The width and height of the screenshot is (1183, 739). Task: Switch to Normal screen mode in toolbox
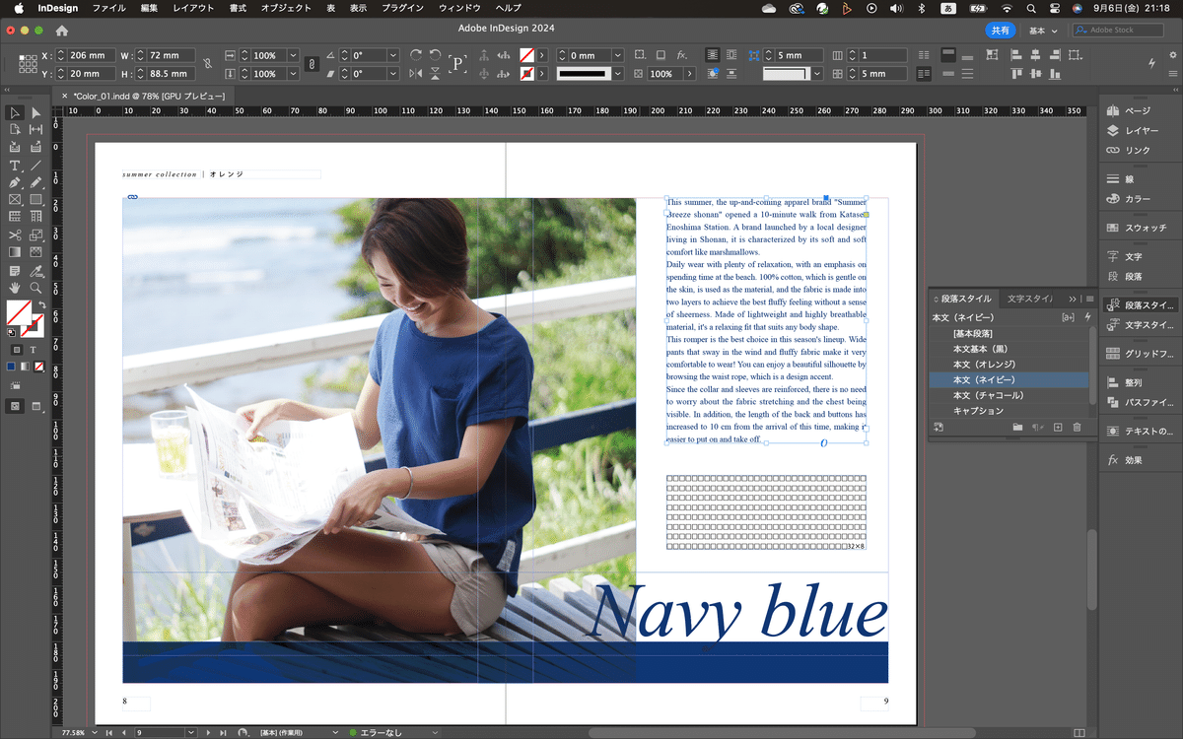[16, 406]
